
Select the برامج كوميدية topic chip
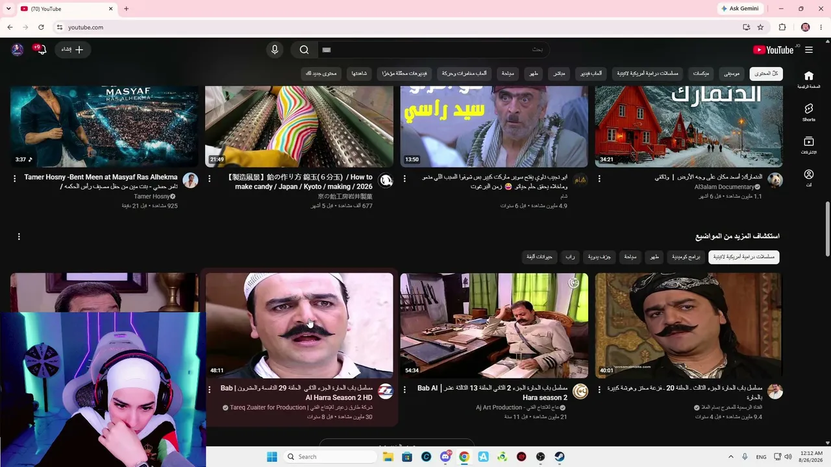tap(686, 257)
